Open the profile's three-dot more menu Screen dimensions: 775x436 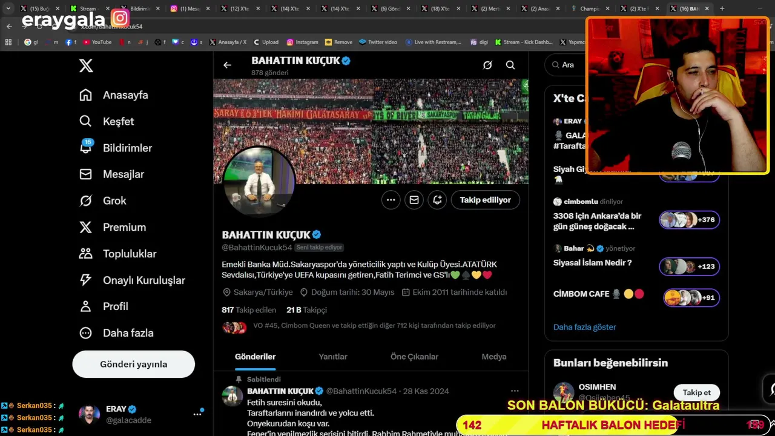tap(391, 200)
